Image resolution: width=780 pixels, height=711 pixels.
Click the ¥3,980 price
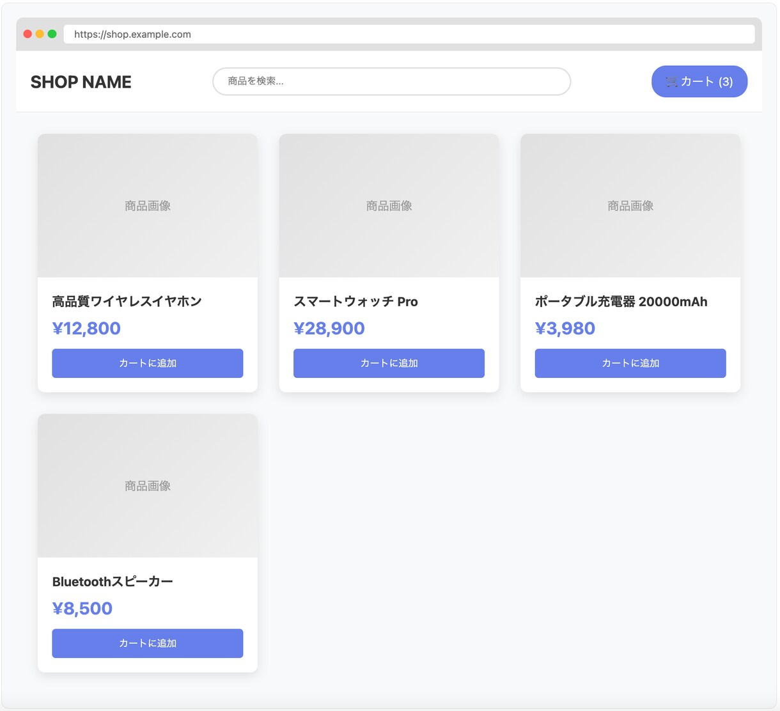coord(565,328)
